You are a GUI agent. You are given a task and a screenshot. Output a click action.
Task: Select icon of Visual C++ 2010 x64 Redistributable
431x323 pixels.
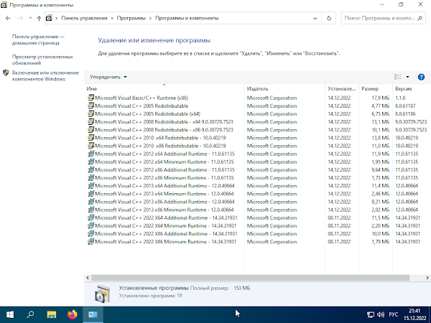coord(91,138)
